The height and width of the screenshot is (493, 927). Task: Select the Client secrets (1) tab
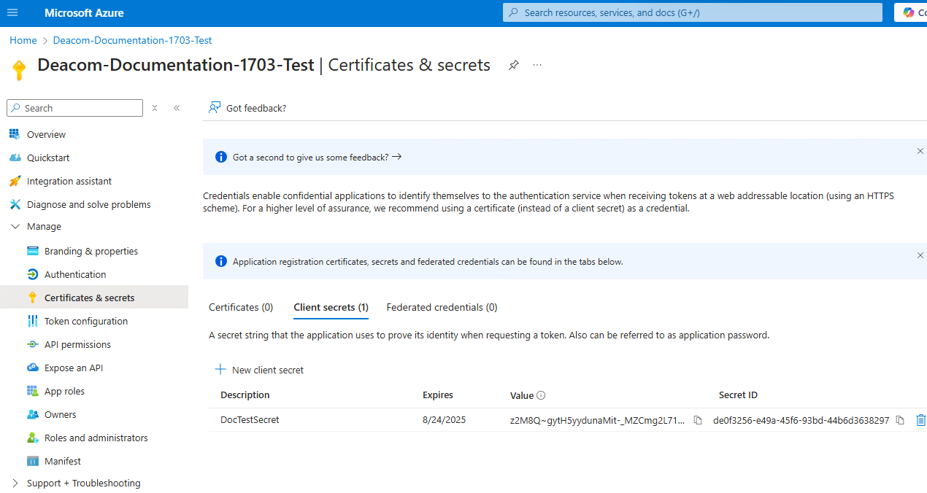[331, 307]
